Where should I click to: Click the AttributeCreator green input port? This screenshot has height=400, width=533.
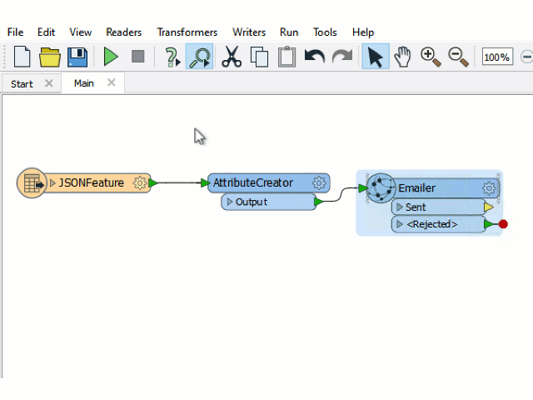[206, 183]
